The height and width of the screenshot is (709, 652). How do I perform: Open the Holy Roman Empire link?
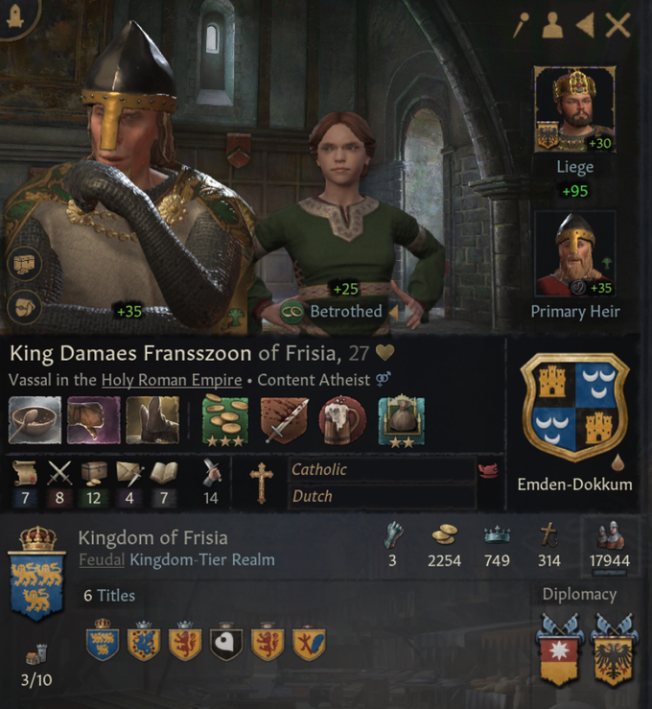172,380
